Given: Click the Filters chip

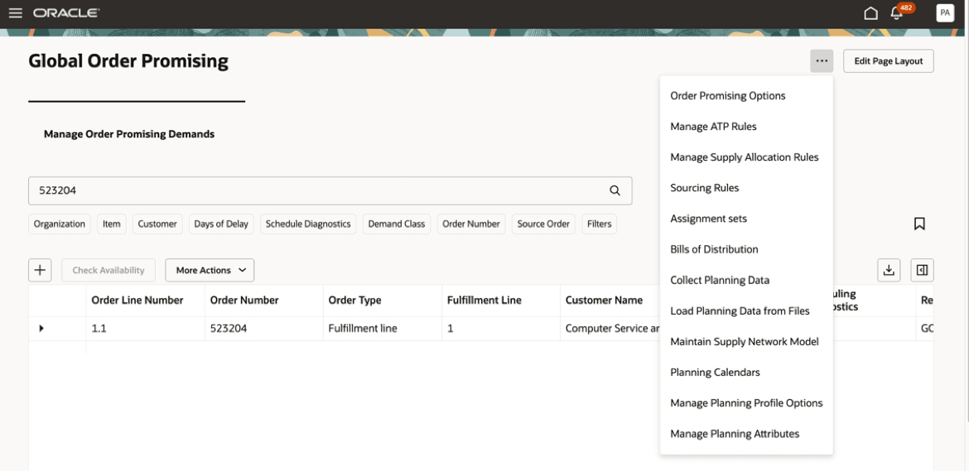Looking at the screenshot, I should click(x=599, y=224).
